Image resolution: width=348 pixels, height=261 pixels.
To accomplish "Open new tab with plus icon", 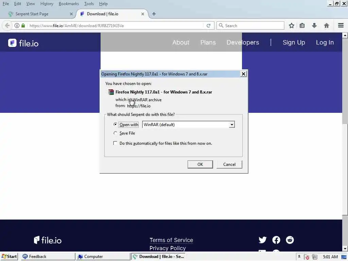I will coord(154,14).
